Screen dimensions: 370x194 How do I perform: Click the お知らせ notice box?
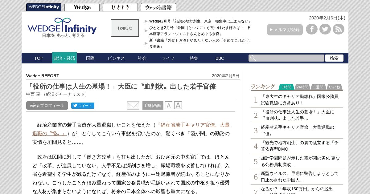click(125, 28)
